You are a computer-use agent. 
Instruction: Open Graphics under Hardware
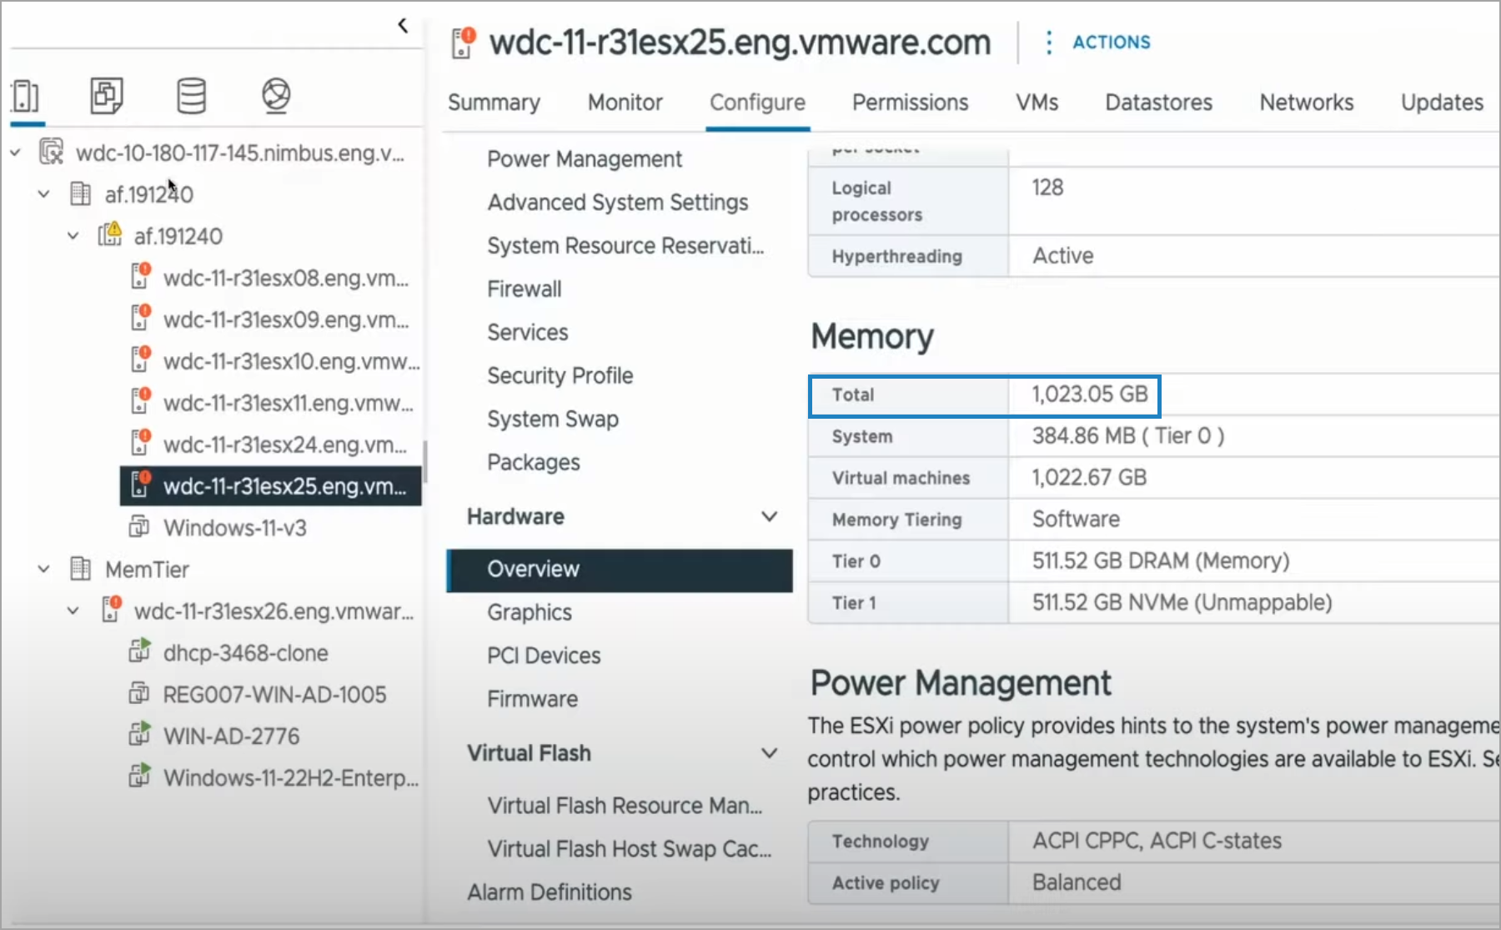pos(530,613)
